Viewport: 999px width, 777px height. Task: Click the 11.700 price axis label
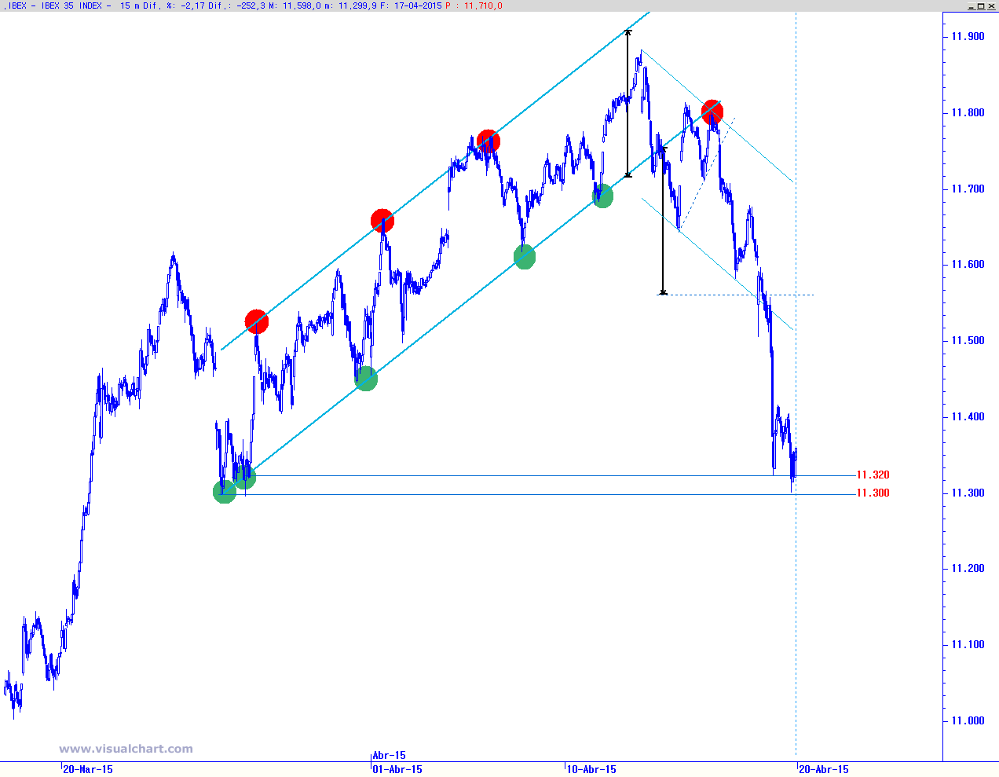point(967,189)
